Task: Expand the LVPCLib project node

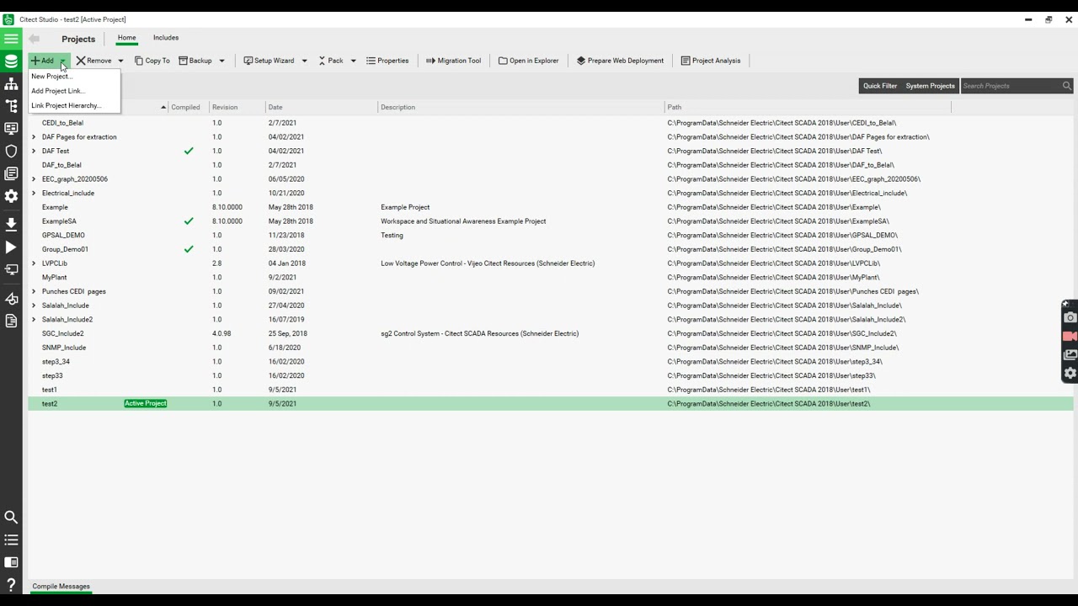Action: point(34,263)
